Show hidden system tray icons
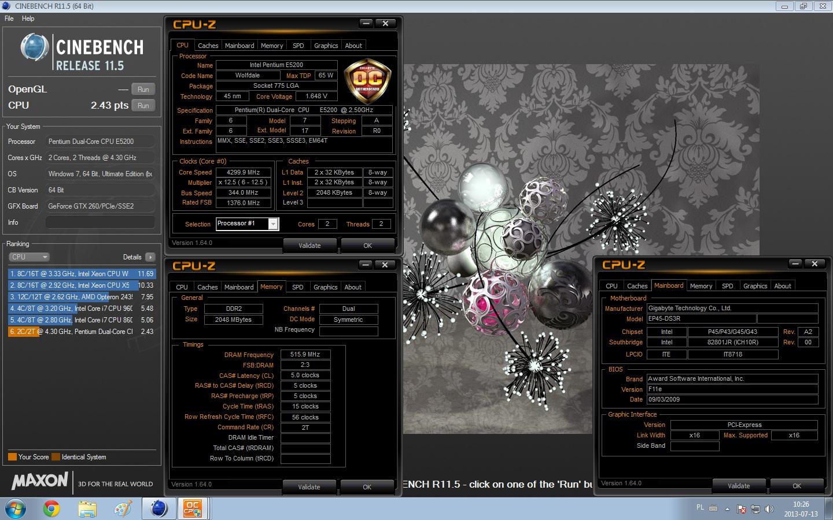This screenshot has width=833, height=520. [728, 509]
